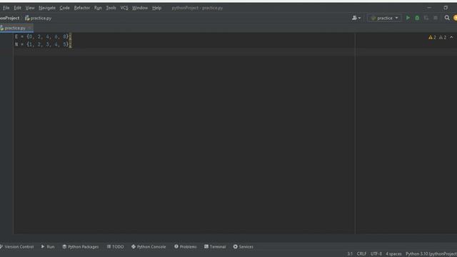Viewport: 457px width, 257px height.
Task: Click the weak warnings indicator
Action: [443, 37]
